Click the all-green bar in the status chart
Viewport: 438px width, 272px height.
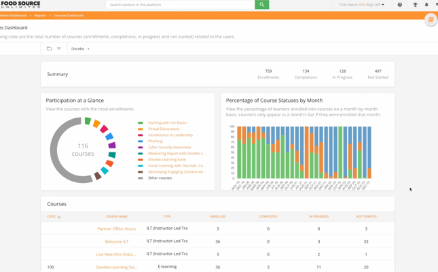tap(340, 152)
